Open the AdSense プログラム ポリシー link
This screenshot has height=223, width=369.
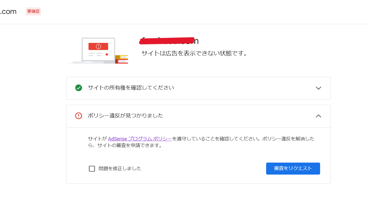point(140,139)
